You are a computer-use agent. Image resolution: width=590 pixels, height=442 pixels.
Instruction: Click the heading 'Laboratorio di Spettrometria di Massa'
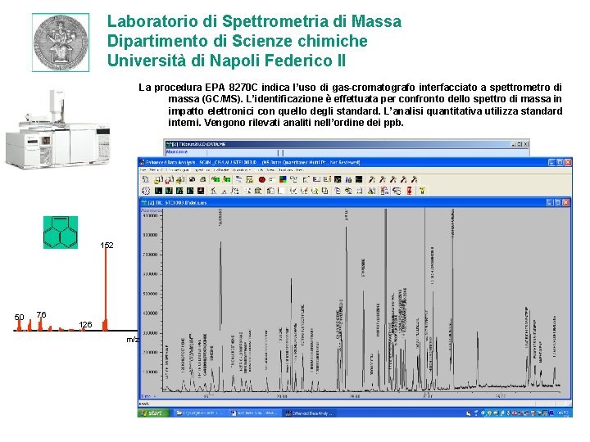click(254, 21)
